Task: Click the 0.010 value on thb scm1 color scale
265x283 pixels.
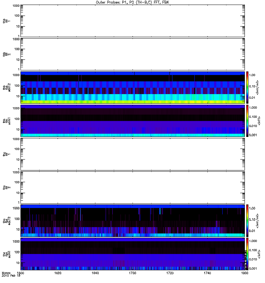Action: [x=253, y=126]
